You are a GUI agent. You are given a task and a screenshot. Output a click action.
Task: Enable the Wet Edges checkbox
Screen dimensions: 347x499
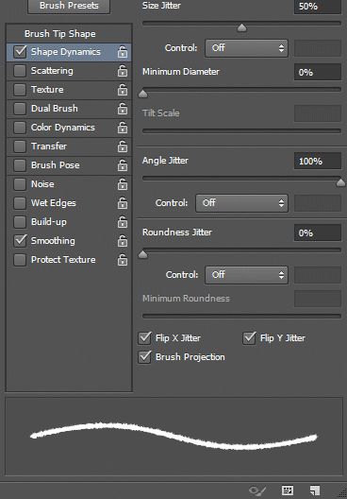click(20, 203)
